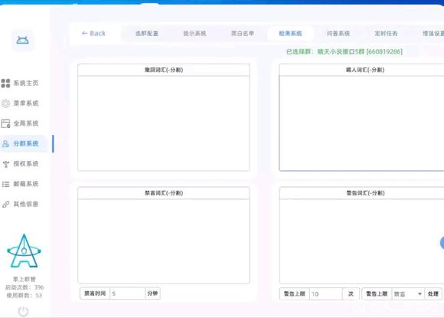Open 系统主页 grid icon in sidebar
Screen dimensions: 444x318
[x=5, y=83]
